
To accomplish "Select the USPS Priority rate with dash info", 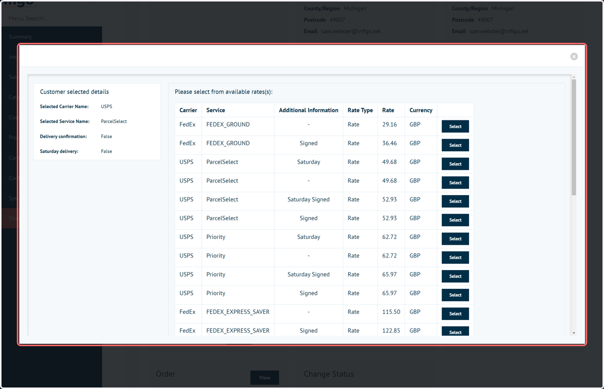I will (455, 257).
